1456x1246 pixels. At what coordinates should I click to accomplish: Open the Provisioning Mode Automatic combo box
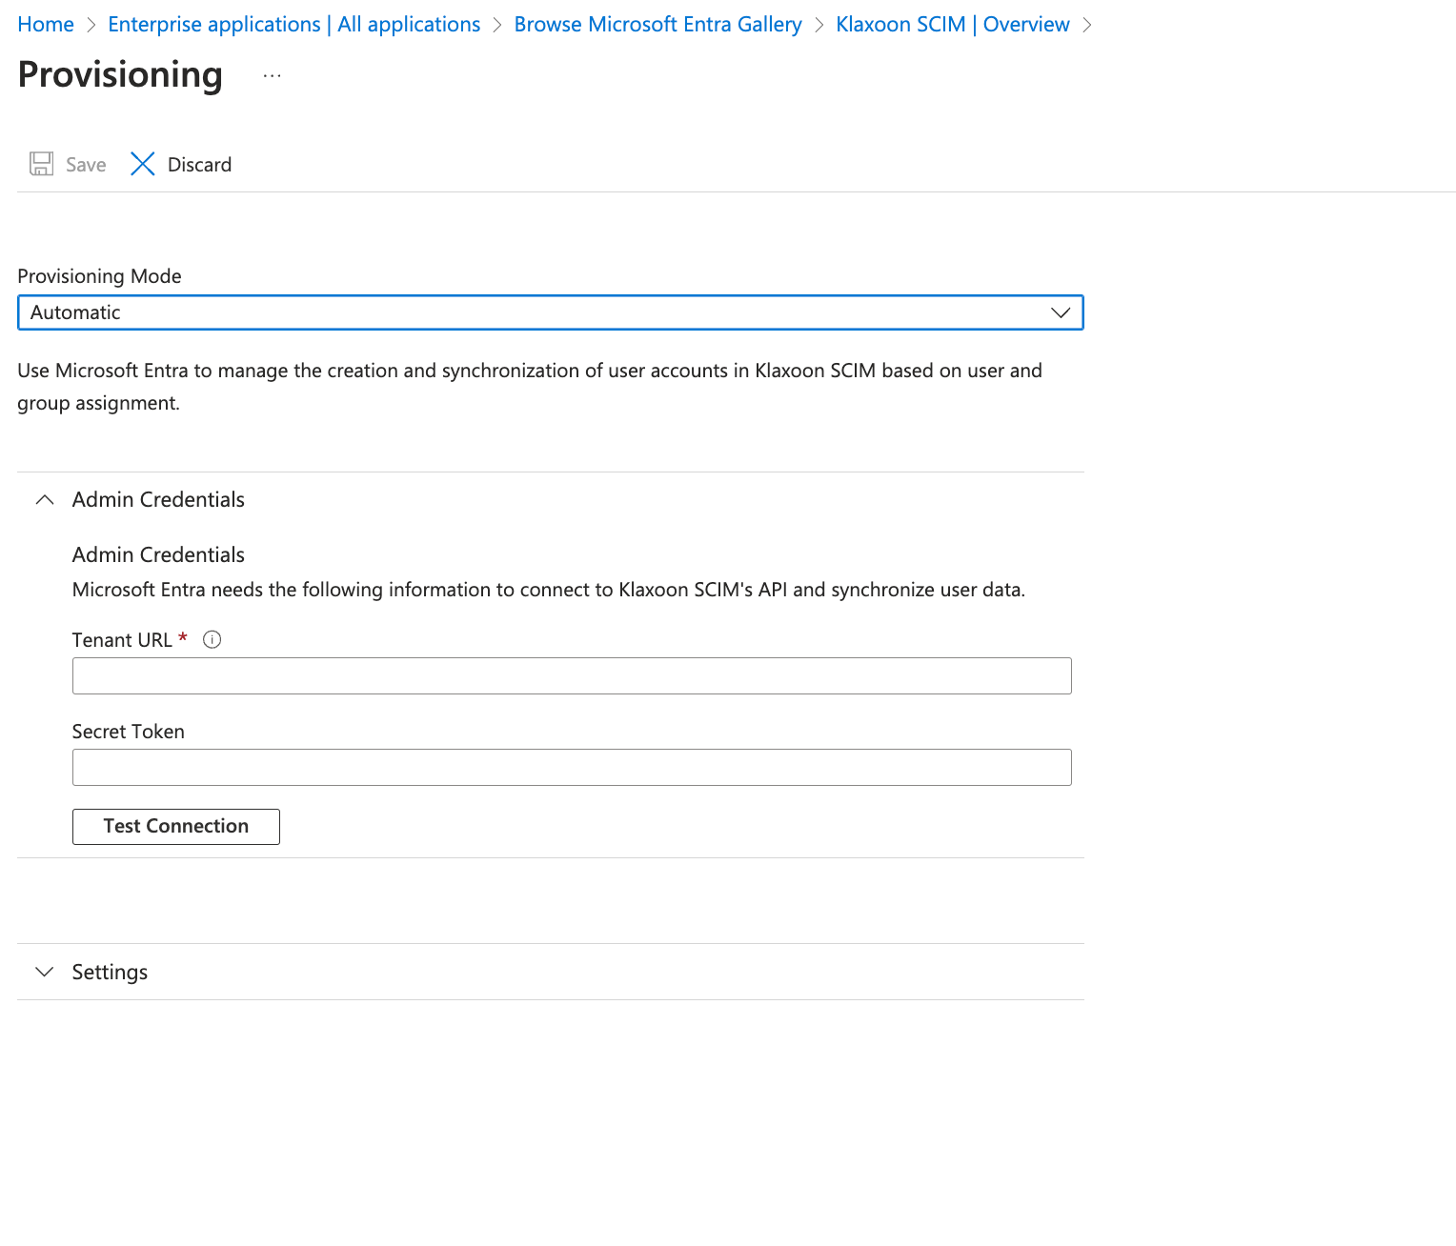click(x=534, y=312)
